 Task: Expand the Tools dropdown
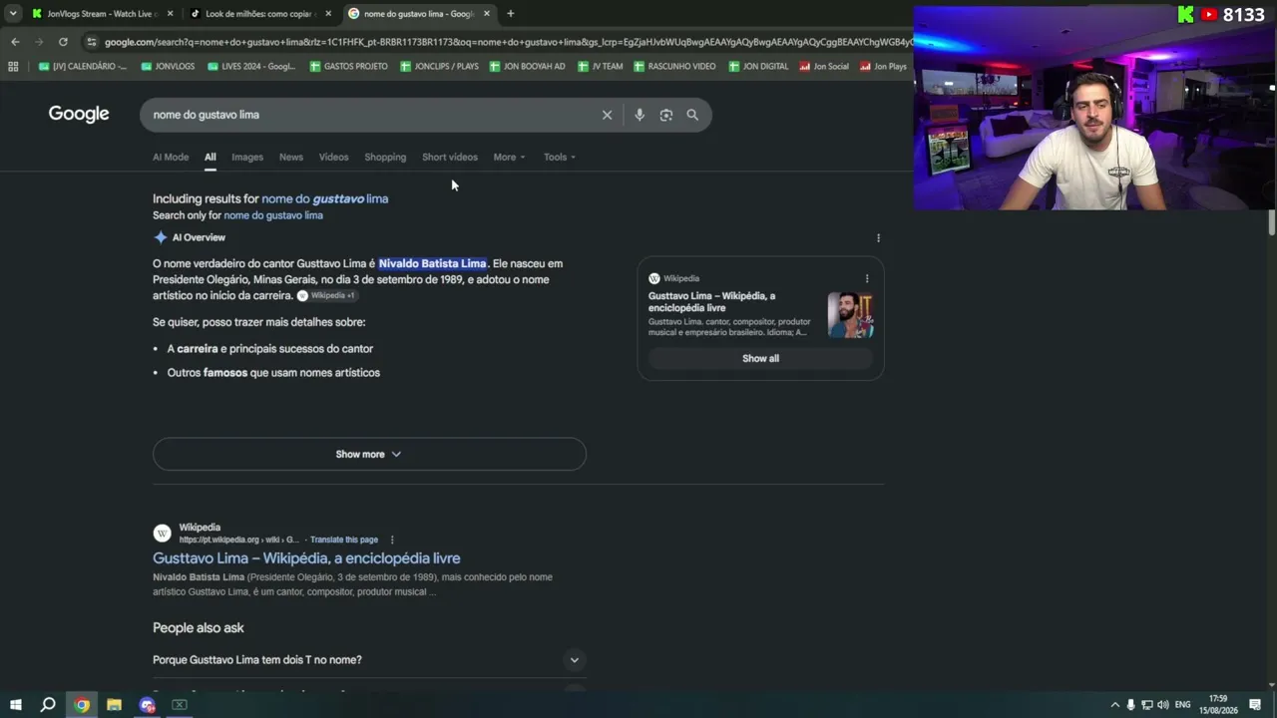(x=560, y=157)
